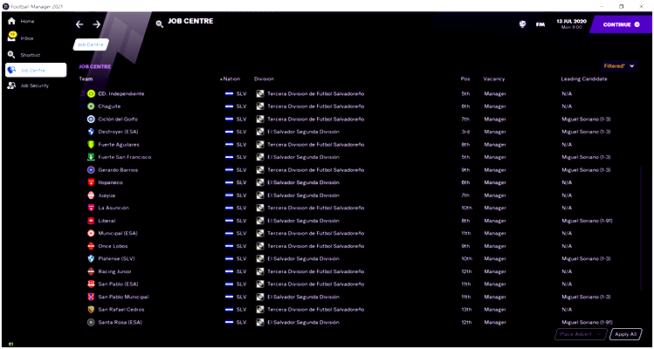Image resolution: width=654 pixels, height=349 pixels.
Task: Click Miguel Soriano candidate in Santa Rosa row
Action: [x=588, y=322]
